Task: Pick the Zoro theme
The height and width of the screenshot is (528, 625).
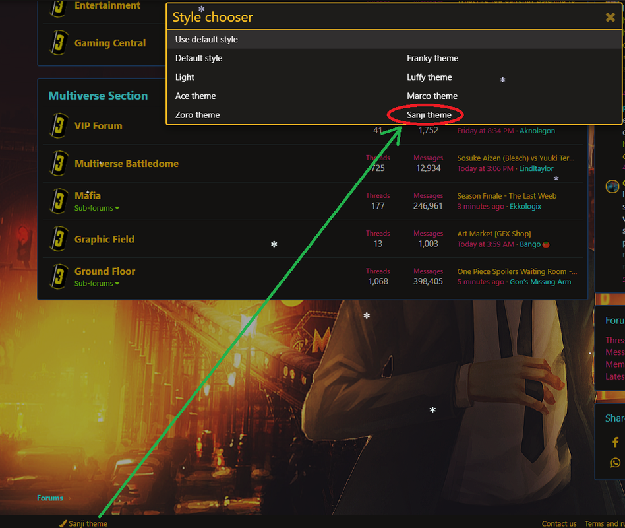Action: point(197,115)
